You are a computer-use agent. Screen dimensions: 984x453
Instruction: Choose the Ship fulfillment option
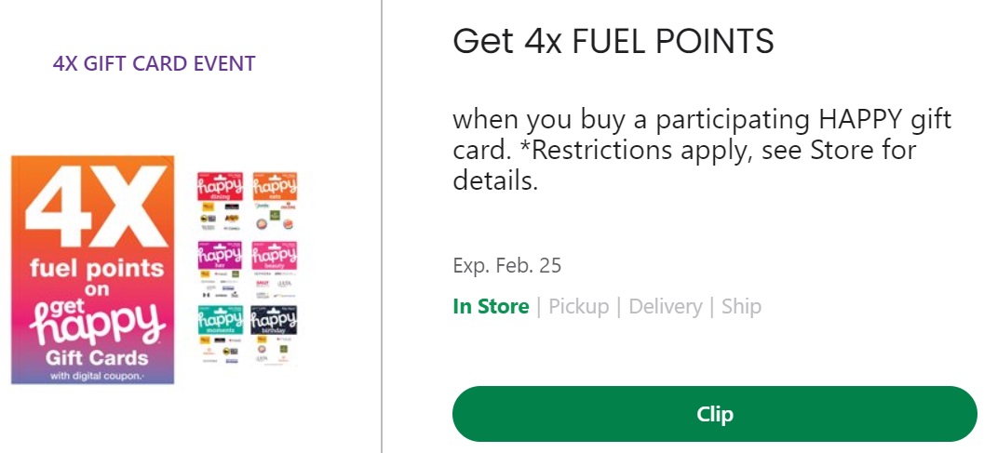741,307
